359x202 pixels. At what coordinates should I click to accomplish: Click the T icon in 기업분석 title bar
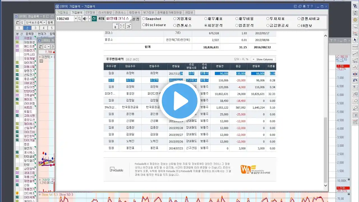point(308,6)
